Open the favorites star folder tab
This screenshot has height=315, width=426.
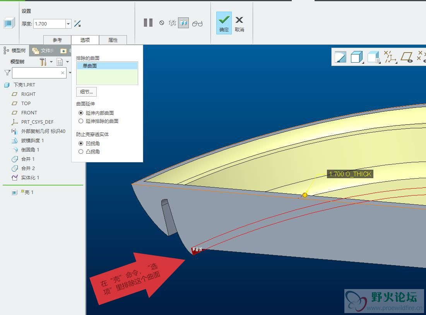click(x=63, y=51)
